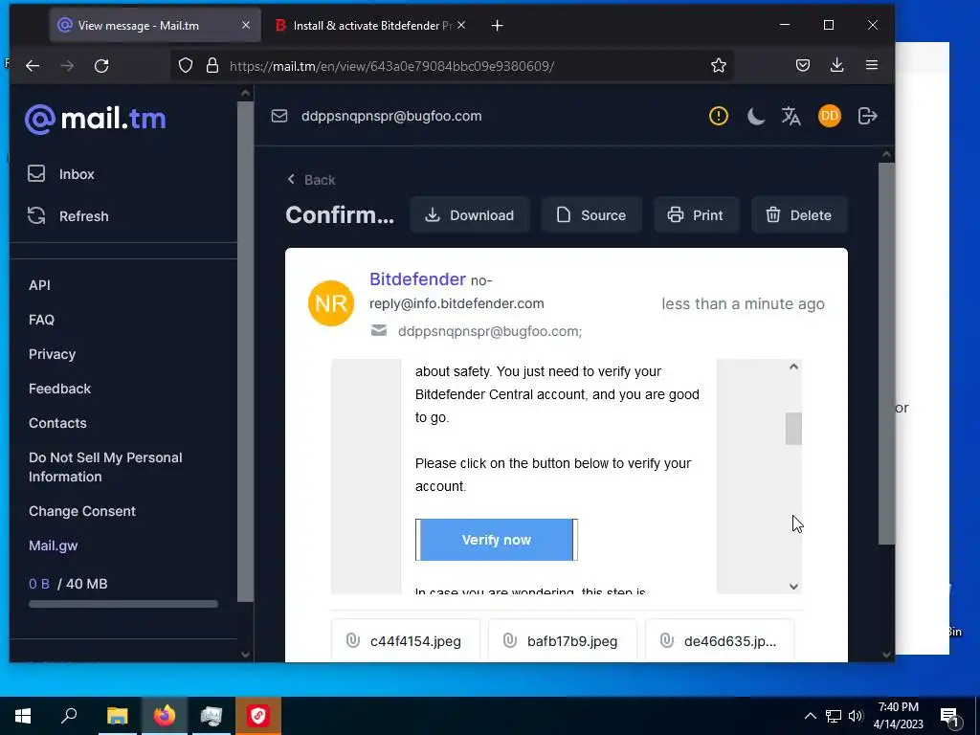Close the Mail.tm browser tab
The width and height of the screenshot is (980, 735).
click(x=246, y=25)
